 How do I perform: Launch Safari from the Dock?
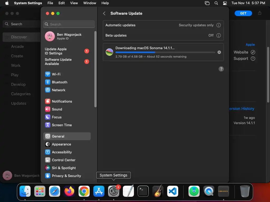click(55, 191)
